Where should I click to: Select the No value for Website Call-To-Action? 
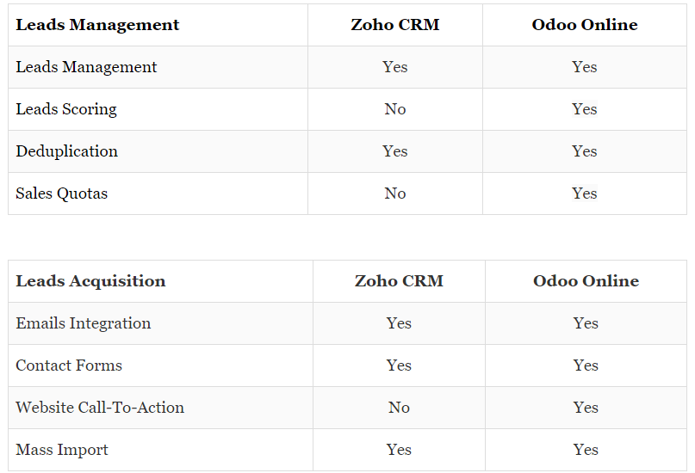pos(399,408)
